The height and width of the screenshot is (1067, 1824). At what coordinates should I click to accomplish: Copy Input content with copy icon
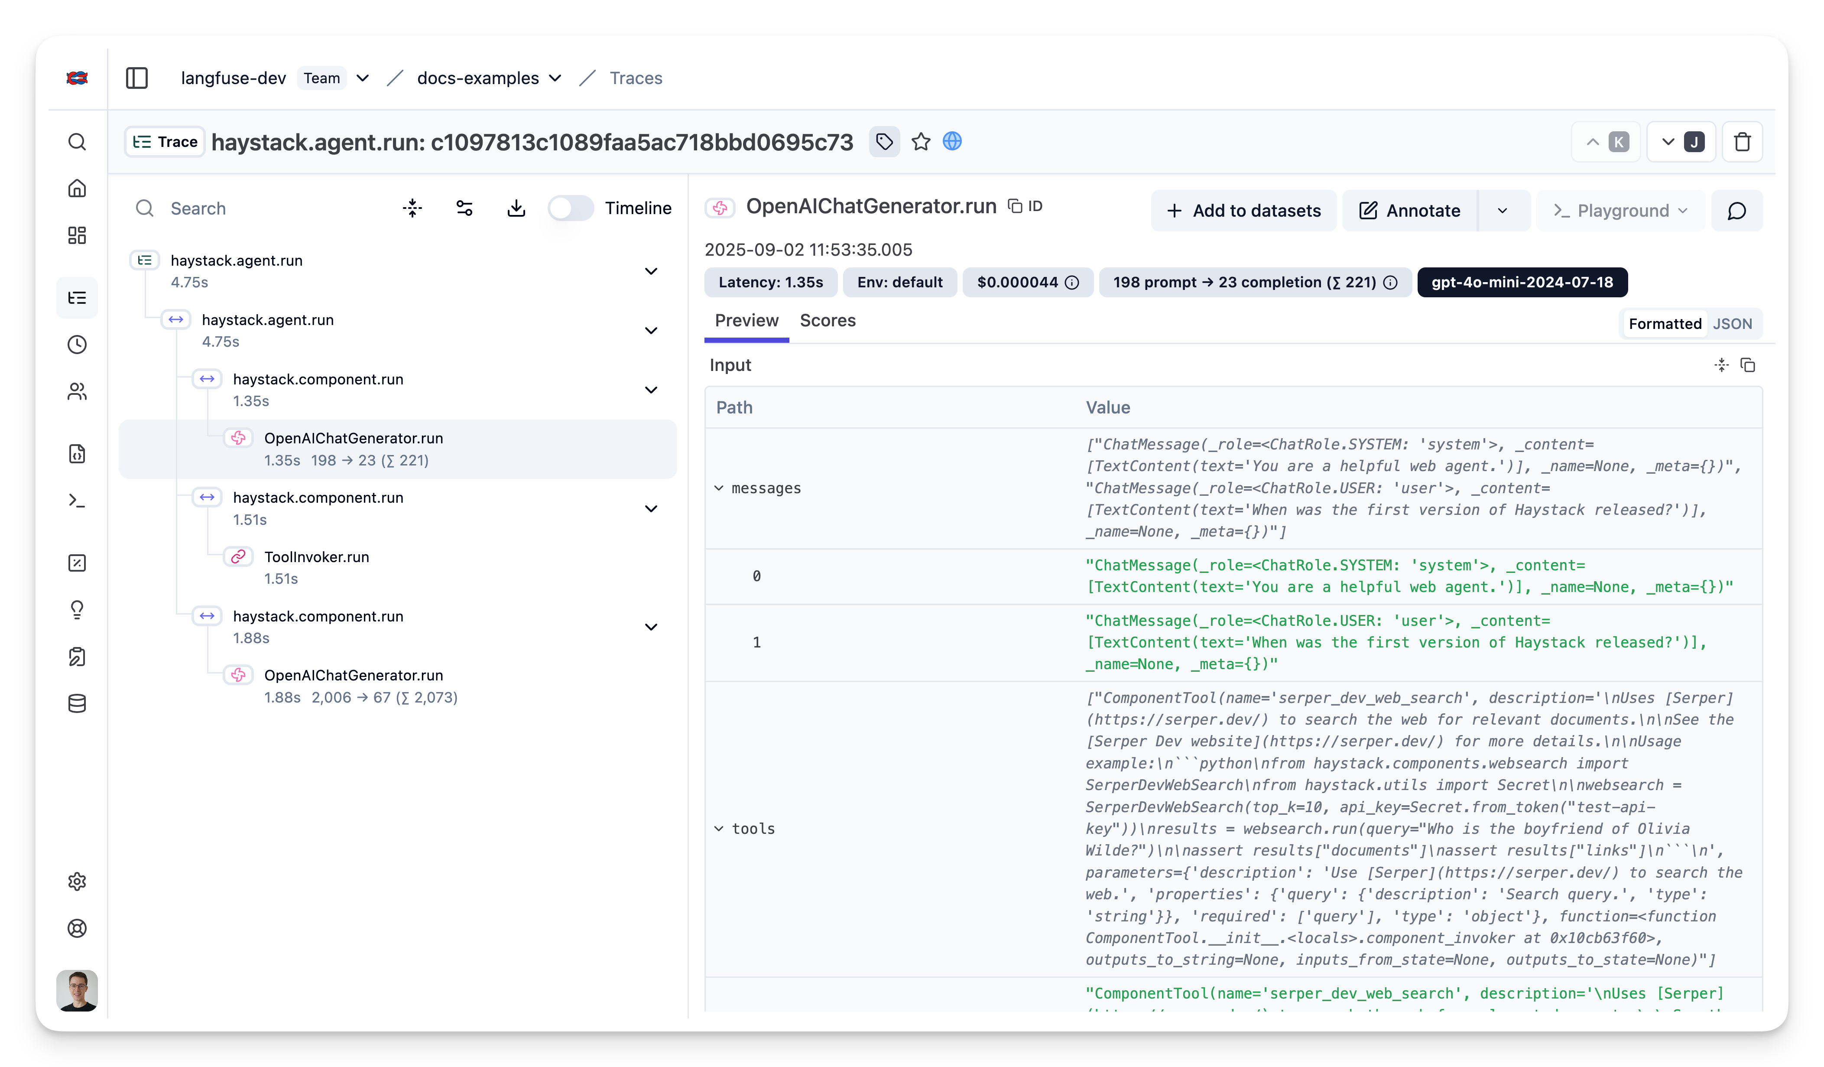[1748, 365]
